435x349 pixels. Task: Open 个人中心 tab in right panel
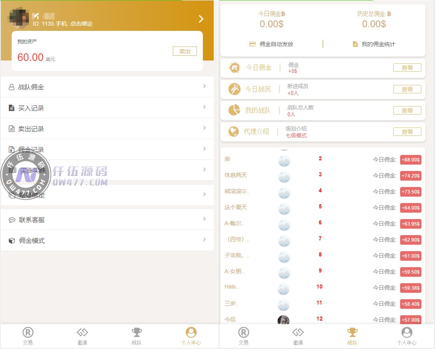[407, 336]
